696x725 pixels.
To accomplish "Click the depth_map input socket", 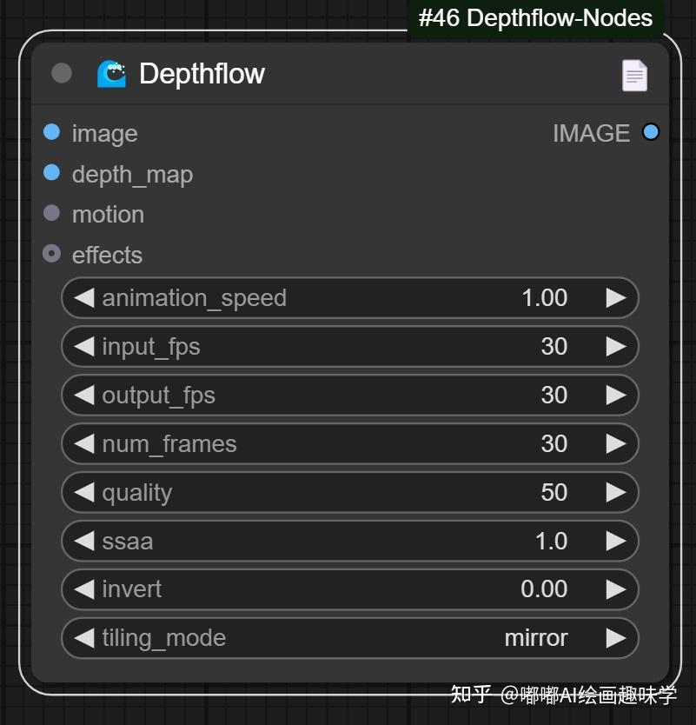I will tap(52, 172).
